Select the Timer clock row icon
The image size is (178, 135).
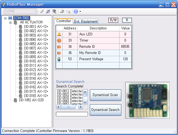tap(59, 40)
